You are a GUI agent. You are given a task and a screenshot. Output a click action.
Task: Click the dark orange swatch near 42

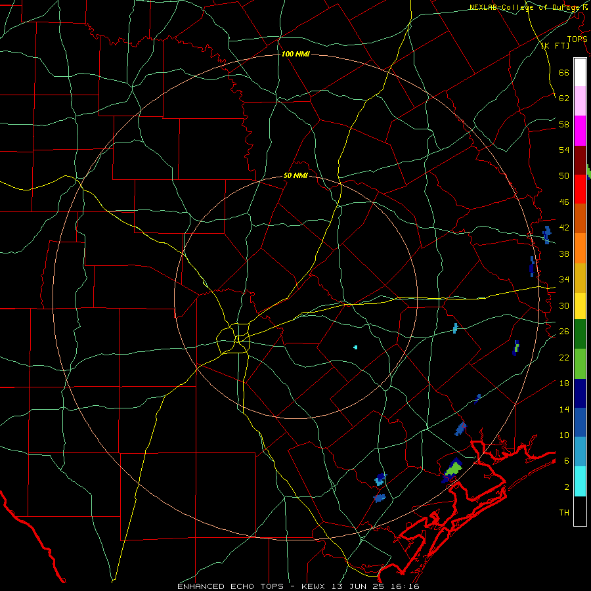580,219
